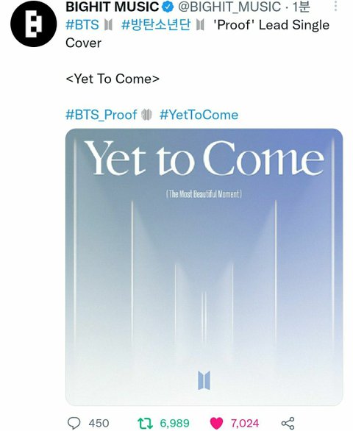Click the 450 replies count
The image size is (353, 431).
[99, 423]
